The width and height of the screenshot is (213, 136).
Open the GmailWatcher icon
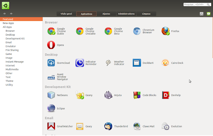click(x=51, y=126)
